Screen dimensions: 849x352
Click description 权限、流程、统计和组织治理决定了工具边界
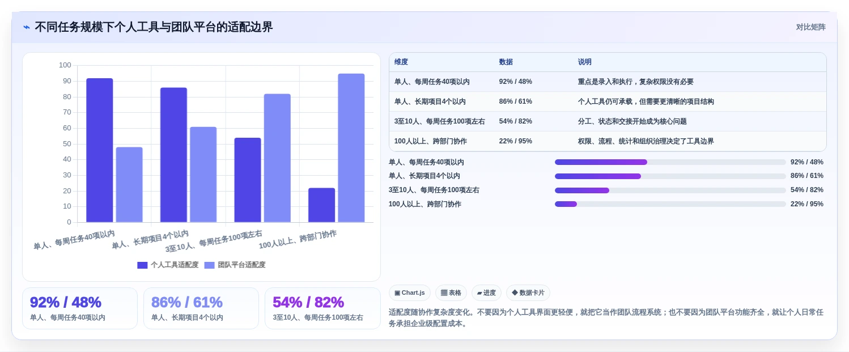pos(646,141)
